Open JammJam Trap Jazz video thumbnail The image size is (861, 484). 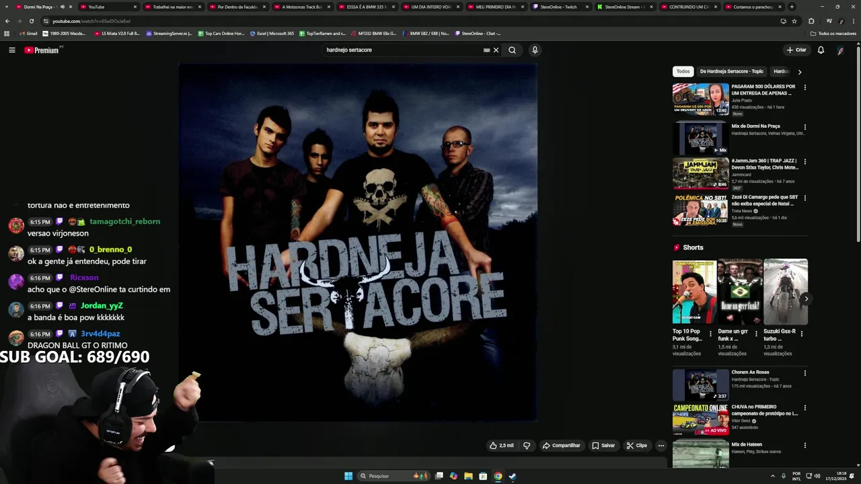click(x=700, y=173)
